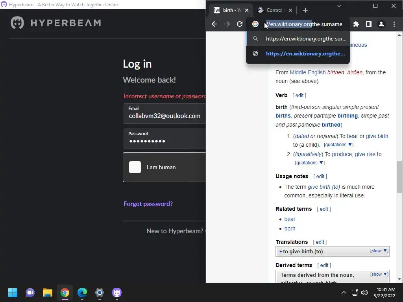Click the scrollbar up arrow
The width and height of the screenshot is (403, 302).
pos(399,35)
